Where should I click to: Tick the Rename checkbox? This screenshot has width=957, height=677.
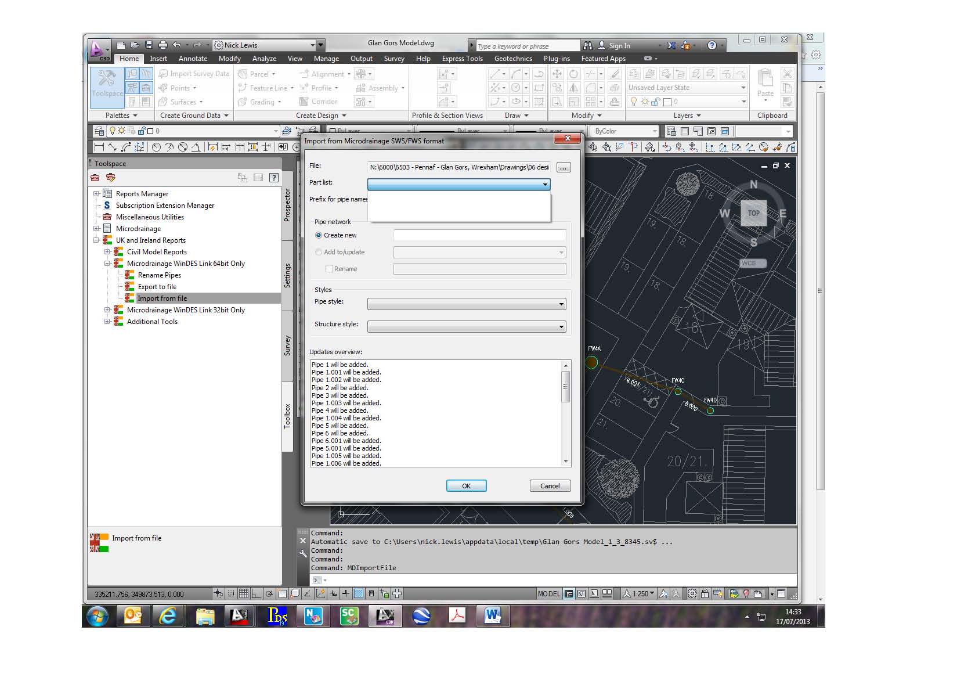tap(329, 269)
